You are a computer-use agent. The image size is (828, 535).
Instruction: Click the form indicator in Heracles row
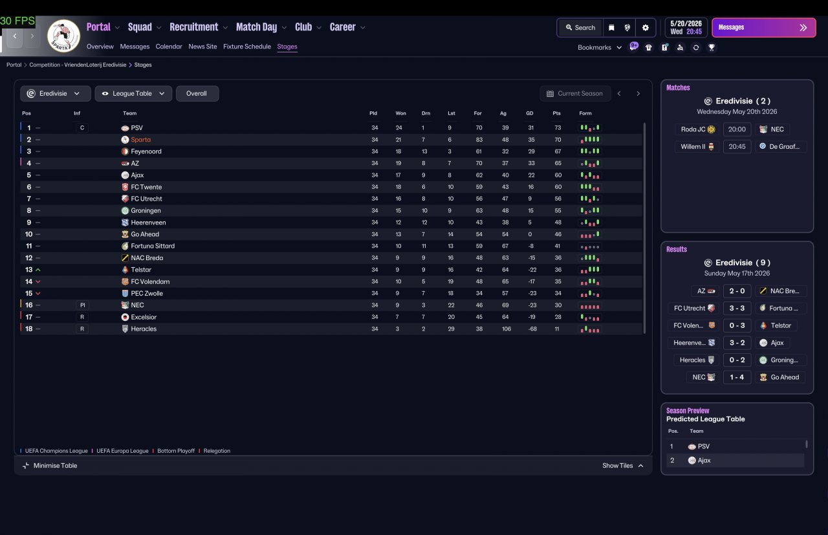click(x=590, y=329)
